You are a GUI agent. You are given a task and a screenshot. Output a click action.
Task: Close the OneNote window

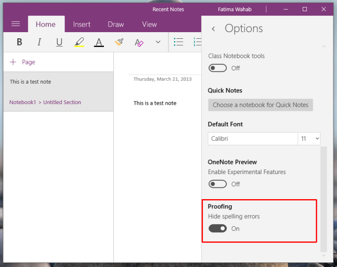(324, 9)
